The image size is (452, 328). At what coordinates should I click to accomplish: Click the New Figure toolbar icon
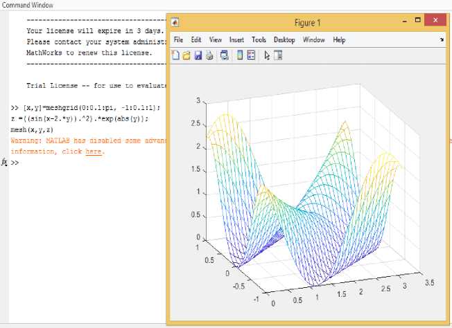tap(175, 55)
